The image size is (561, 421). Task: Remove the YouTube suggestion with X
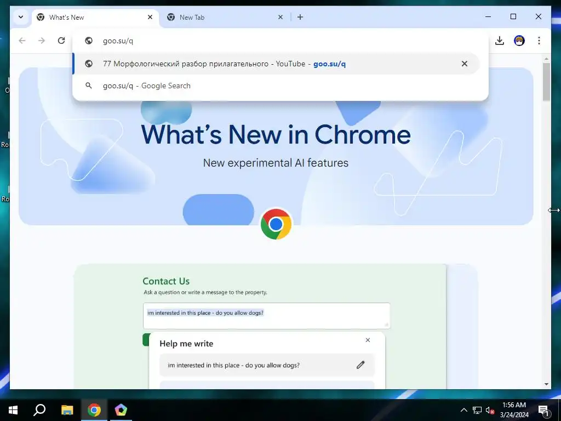point(465,64)
